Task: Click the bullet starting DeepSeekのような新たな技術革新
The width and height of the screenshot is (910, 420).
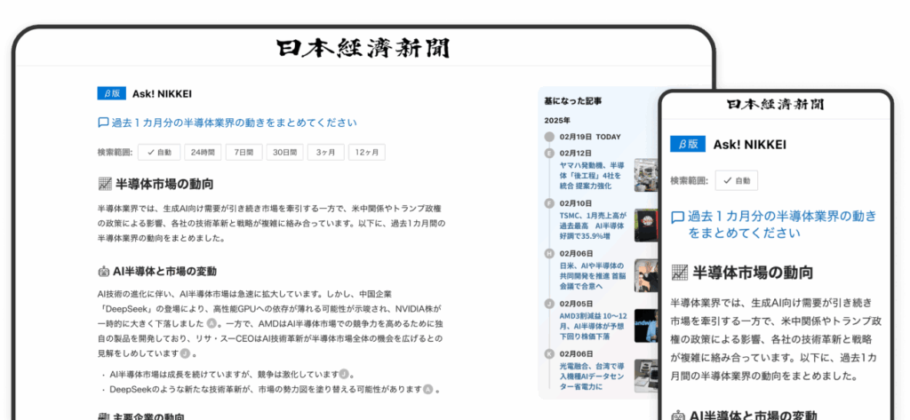Action: coord(266,389)
